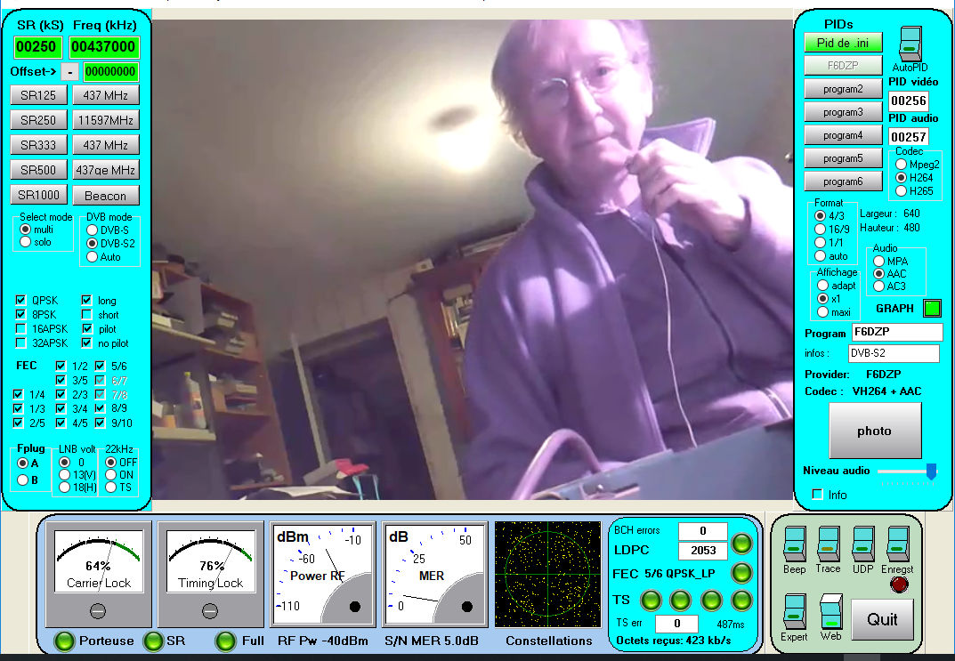Flip the Web switch
The image size is (955, 661).
pyautogui.click(x=830, y=611)
